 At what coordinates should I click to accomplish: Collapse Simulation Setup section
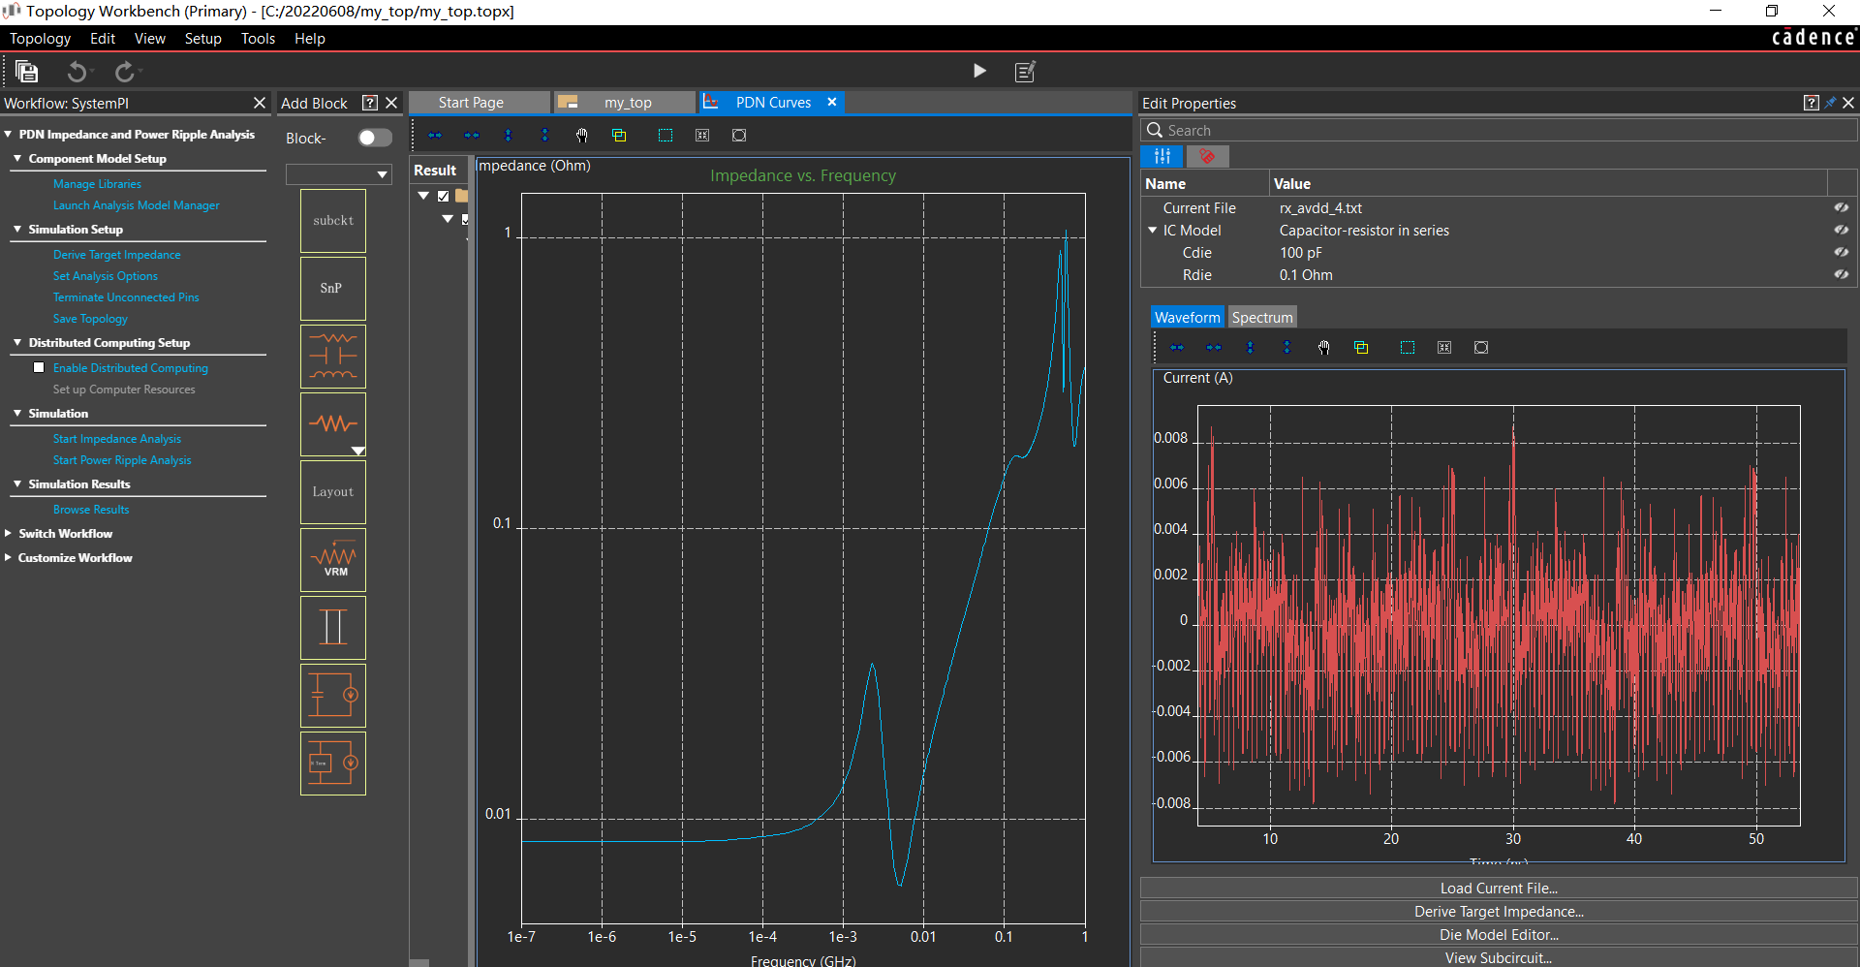[x=17, y=229]
